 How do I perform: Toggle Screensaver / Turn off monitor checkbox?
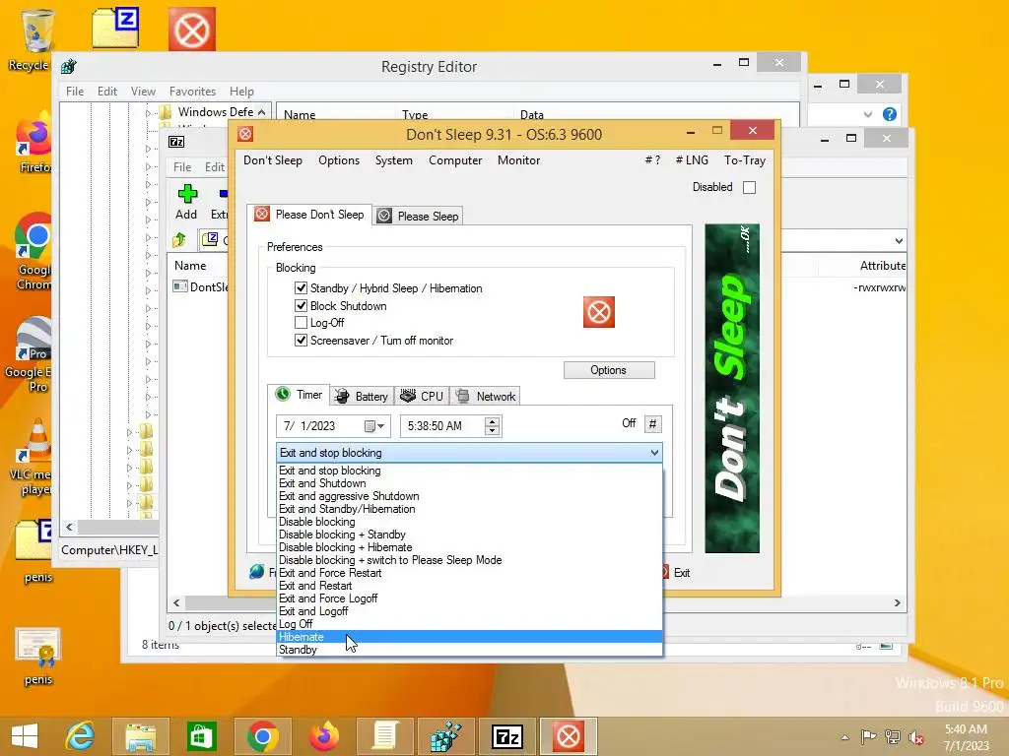pyautogui.click(x=301, y=340)
